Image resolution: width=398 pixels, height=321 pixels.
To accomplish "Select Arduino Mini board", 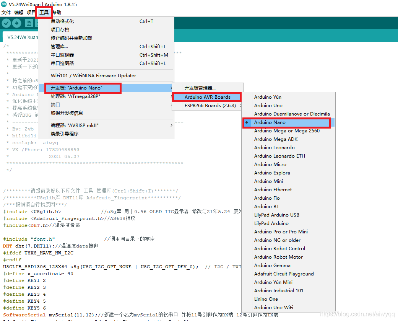I will coord(288,181).
